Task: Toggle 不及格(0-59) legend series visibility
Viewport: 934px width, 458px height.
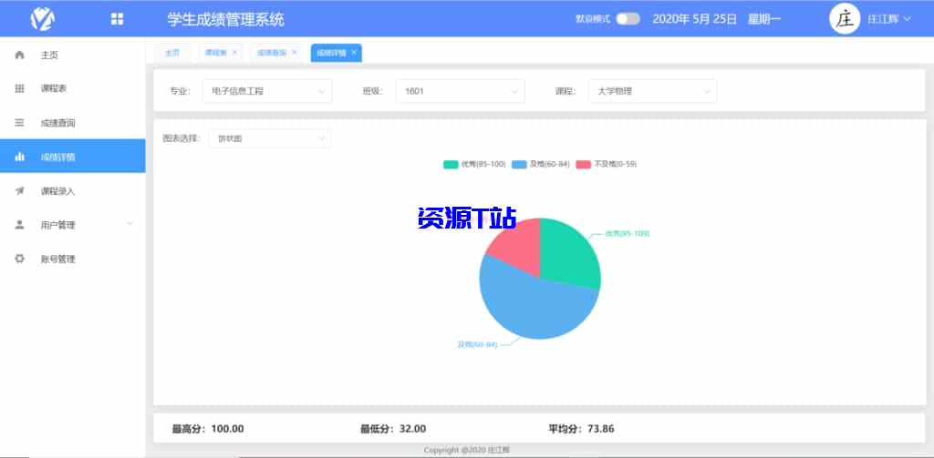Action: 607,164
